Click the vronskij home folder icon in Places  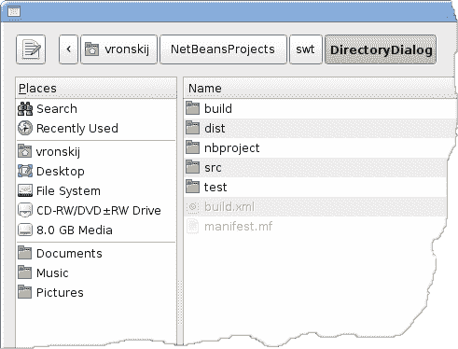pyautogui.click(x=24, y=151)
